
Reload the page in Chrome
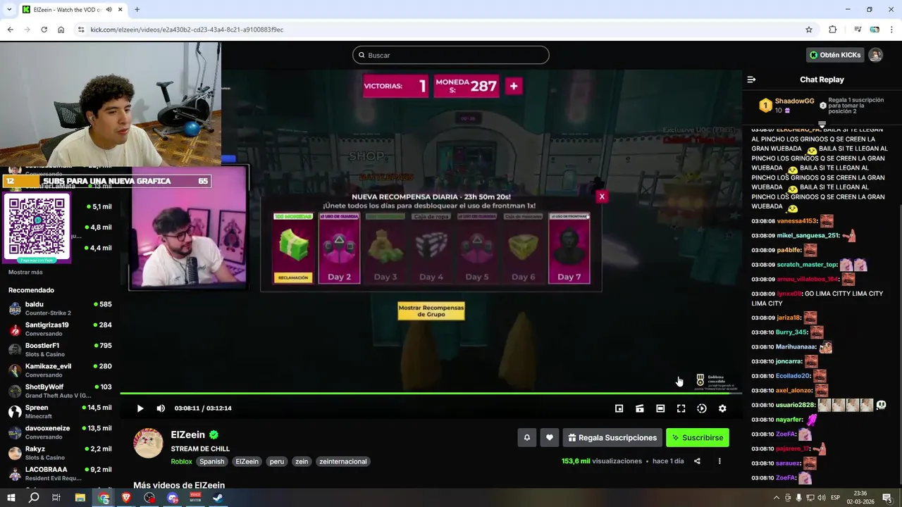point(44,30)
